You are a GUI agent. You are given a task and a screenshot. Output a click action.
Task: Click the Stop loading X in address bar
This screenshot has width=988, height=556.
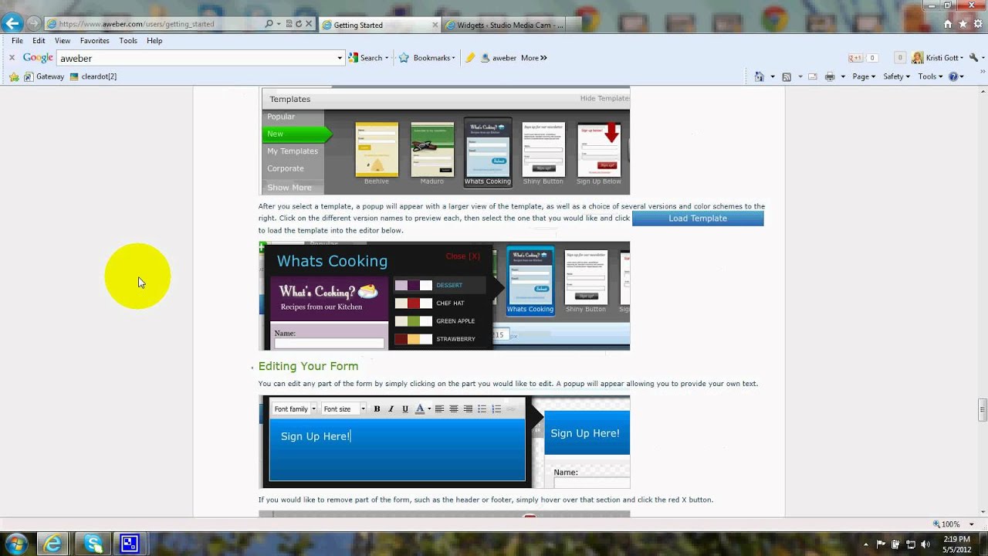click(310, 24)
